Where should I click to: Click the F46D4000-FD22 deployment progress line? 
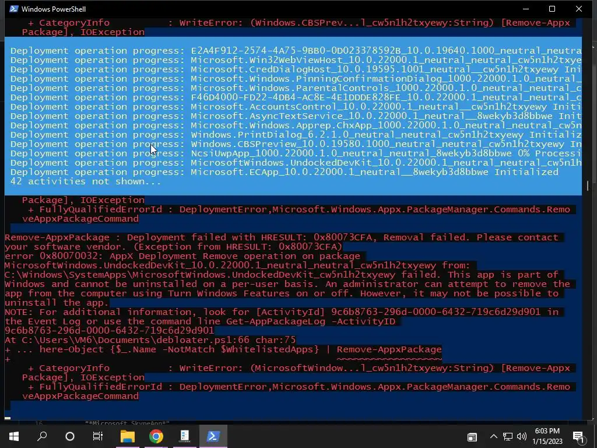coord(296,97)
